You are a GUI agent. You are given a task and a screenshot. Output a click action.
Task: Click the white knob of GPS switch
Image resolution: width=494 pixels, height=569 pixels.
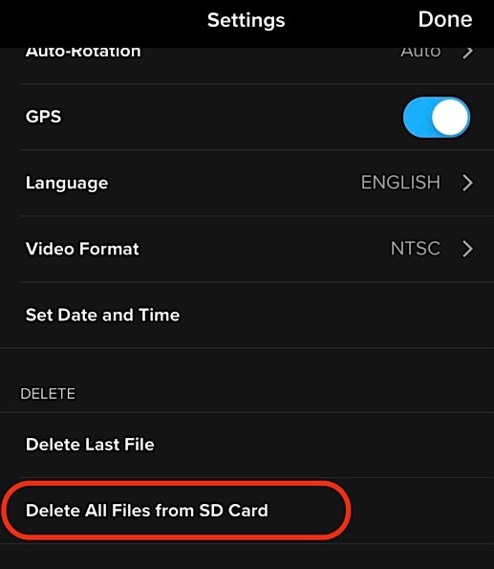tap(449, 118)
